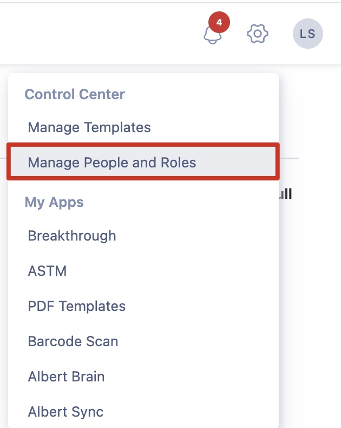Click empty header space left of the bell
The height and width of the screenshot is (428, 341).
(108, 34)
